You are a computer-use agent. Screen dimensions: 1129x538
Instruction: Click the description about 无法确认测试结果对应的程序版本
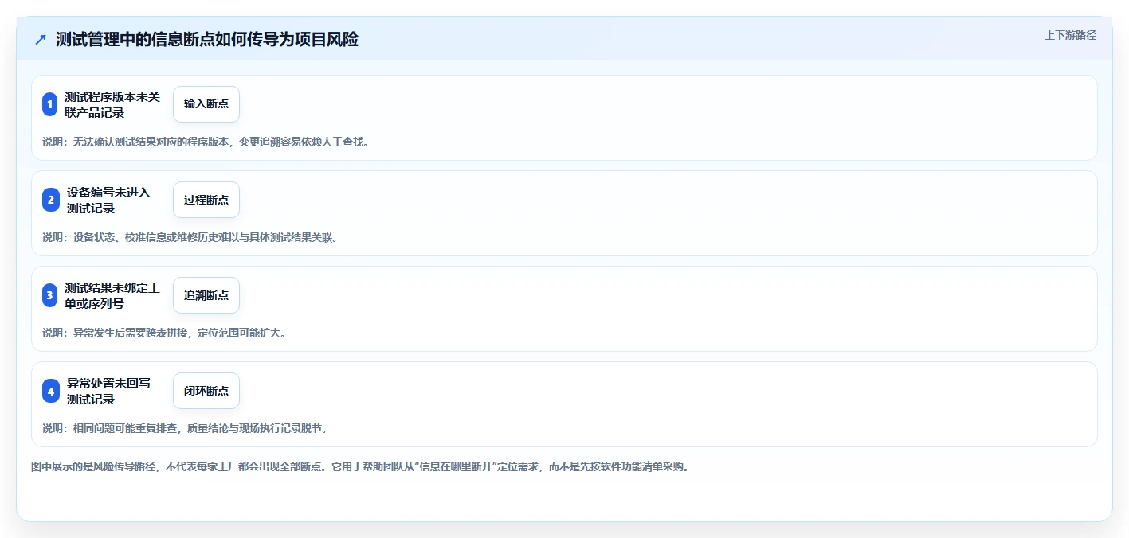206,142
